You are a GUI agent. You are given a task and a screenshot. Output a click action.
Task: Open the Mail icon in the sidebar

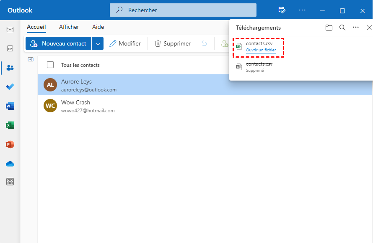pyautogui.click(x=10, y=29)
